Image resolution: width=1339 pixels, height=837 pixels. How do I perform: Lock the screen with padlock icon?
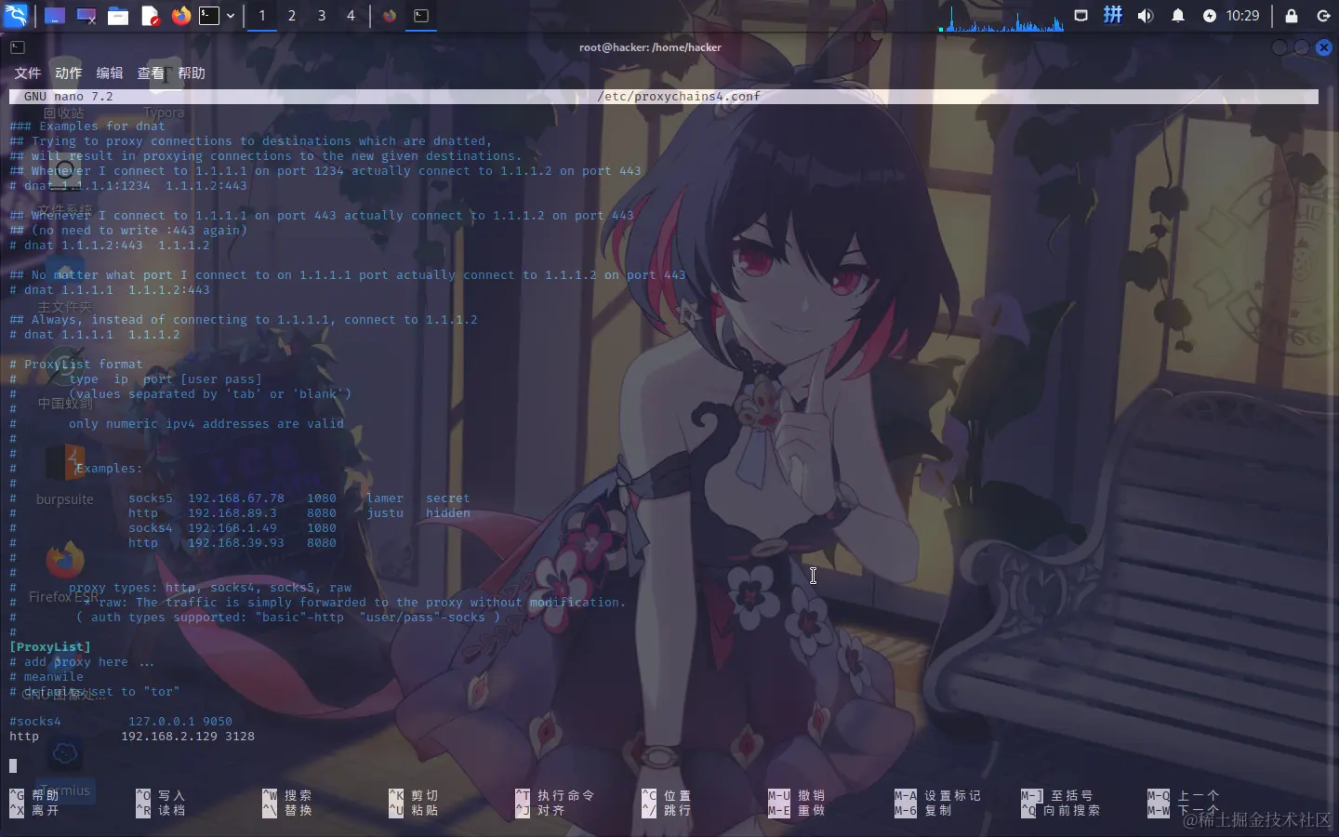pyautogui.click(x=1292, y=16)
